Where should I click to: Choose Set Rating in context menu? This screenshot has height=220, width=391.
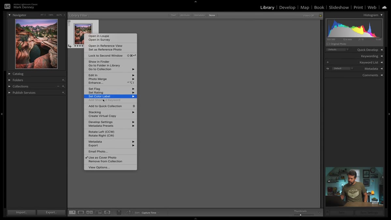click(110, 92)
